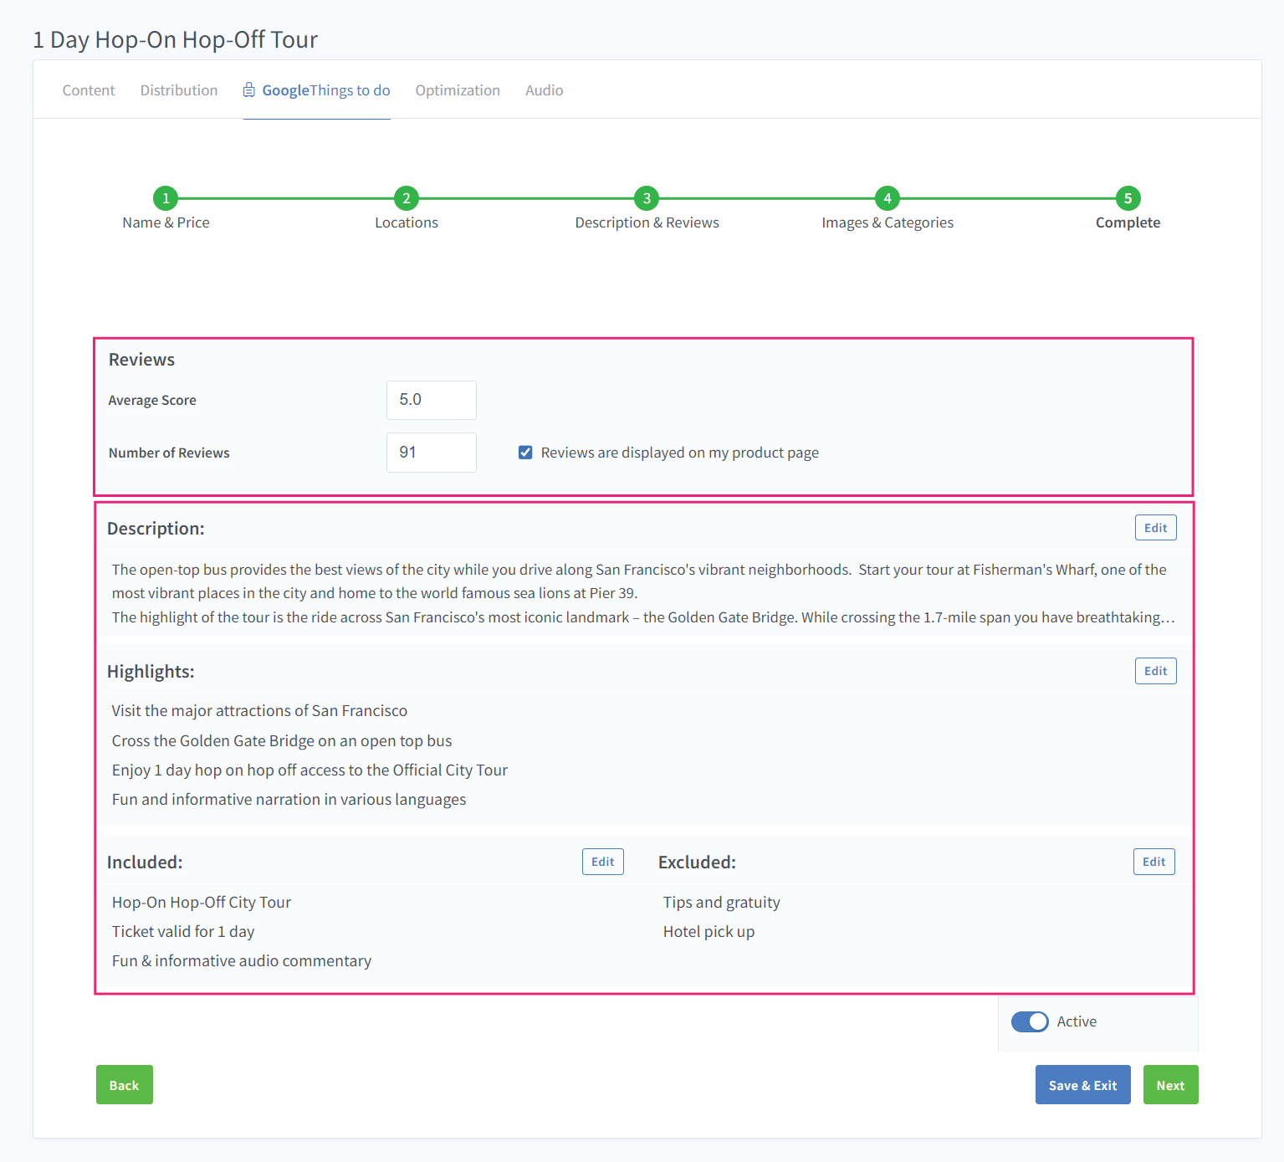The image size is (1284, 1162).
Task: Click step 5 Complete circle
Action: point(1128,198)
